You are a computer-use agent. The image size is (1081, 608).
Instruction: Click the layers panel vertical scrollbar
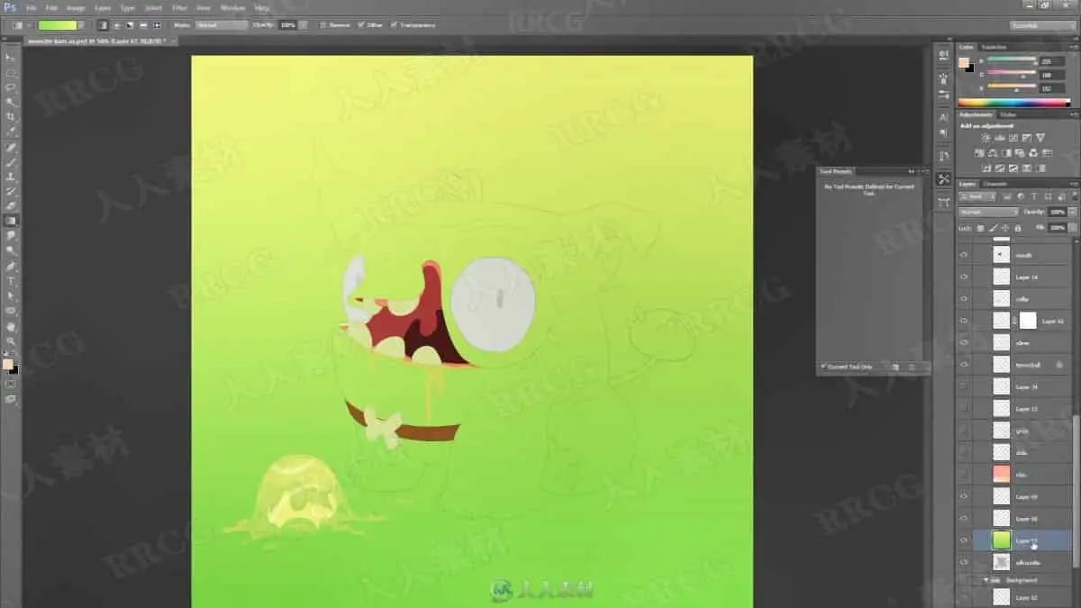(1075, 491)
